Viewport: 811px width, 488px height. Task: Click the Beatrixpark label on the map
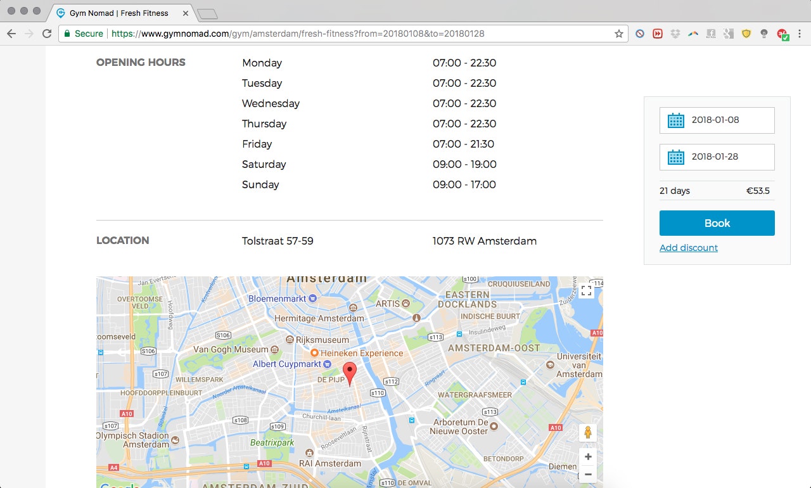(x=272, y=442)
